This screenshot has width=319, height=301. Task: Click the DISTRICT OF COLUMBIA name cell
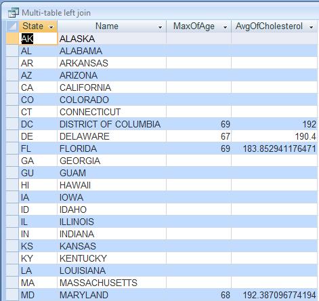coord(112,124)
